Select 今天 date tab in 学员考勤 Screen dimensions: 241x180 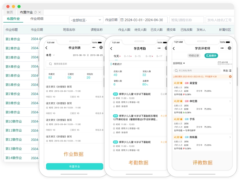tap(117, 56)
